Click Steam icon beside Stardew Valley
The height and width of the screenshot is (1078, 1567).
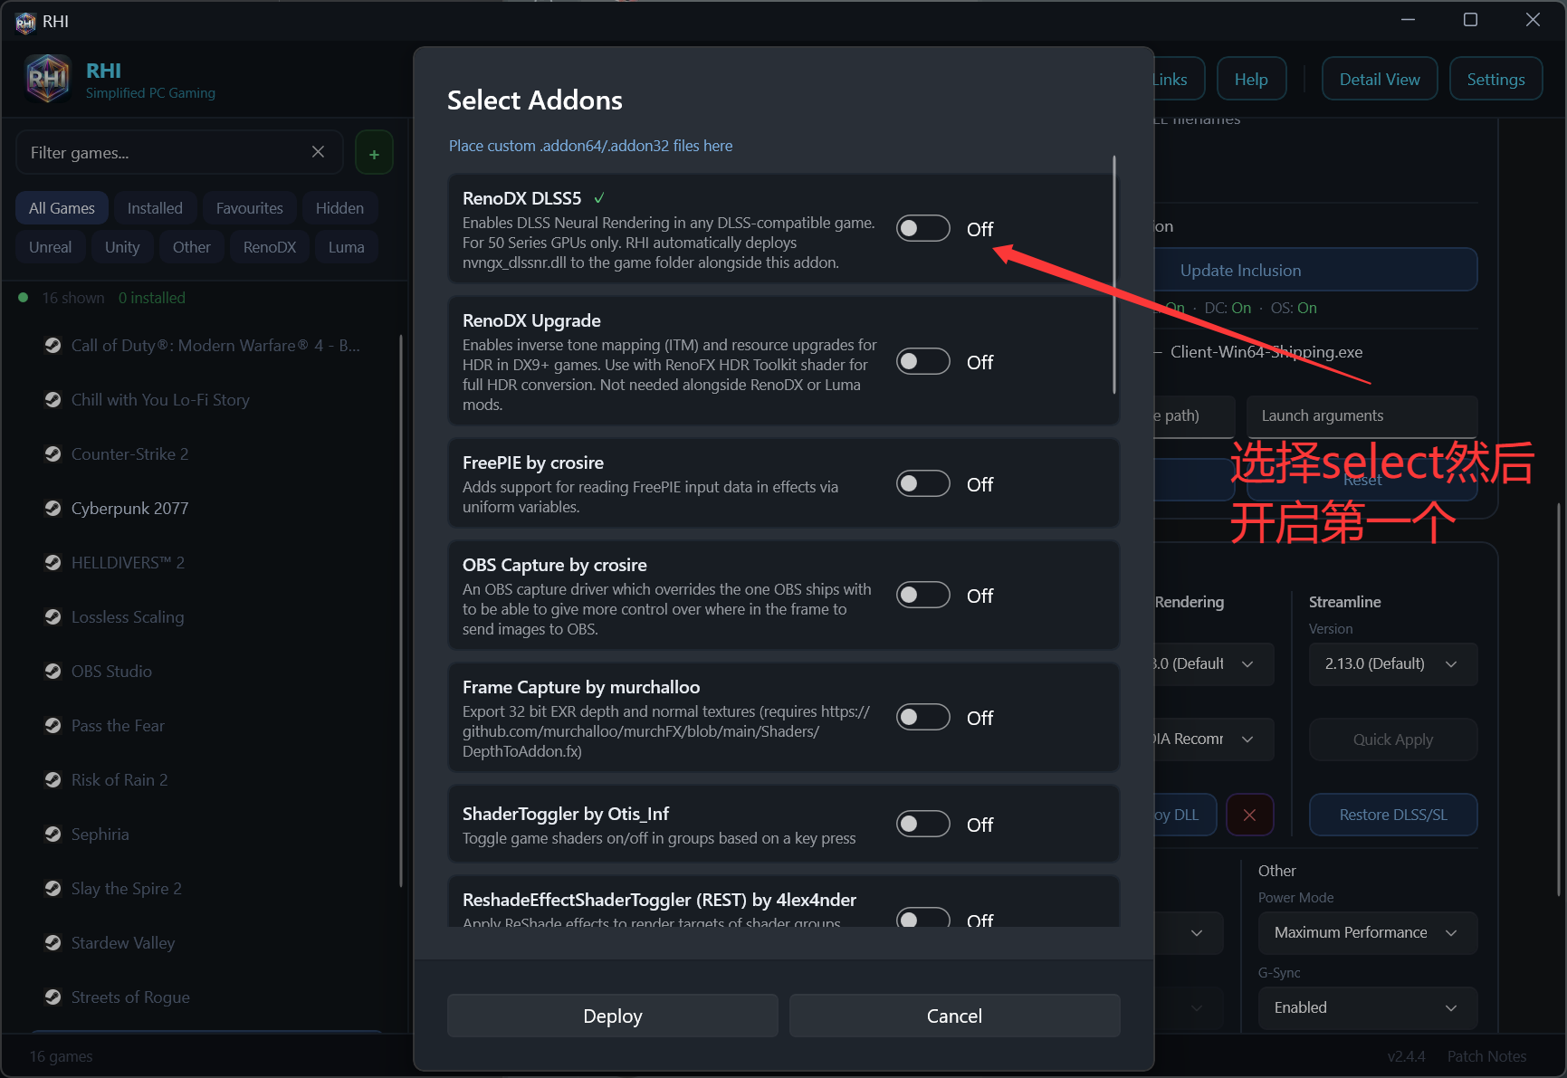click(x=53, y=942)
